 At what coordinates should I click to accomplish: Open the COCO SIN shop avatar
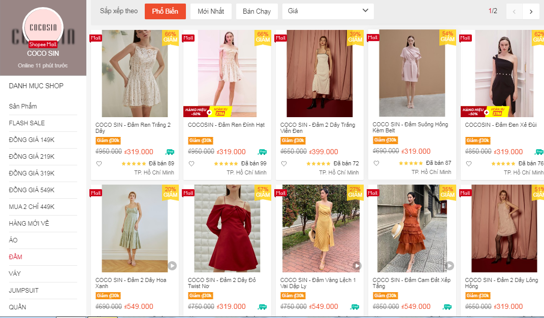click(x=43, y=27)
